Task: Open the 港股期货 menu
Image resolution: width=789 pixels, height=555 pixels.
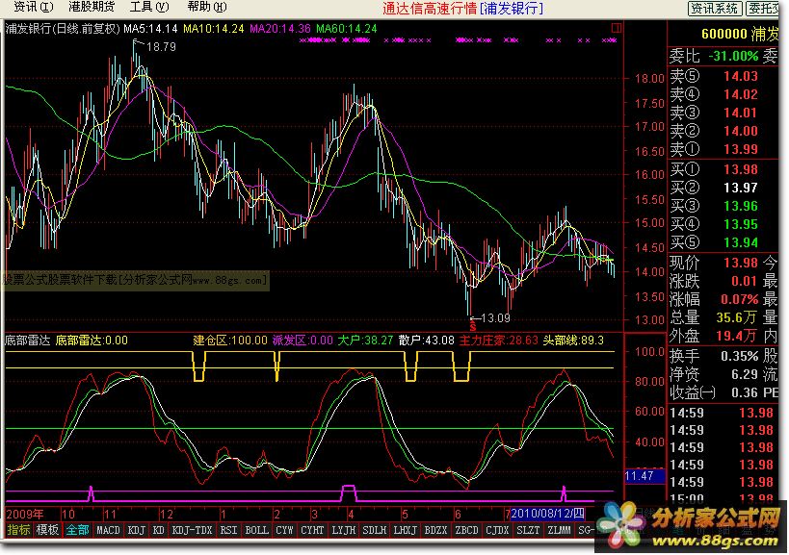Action: pyautogui.click(x=92, y=7)
